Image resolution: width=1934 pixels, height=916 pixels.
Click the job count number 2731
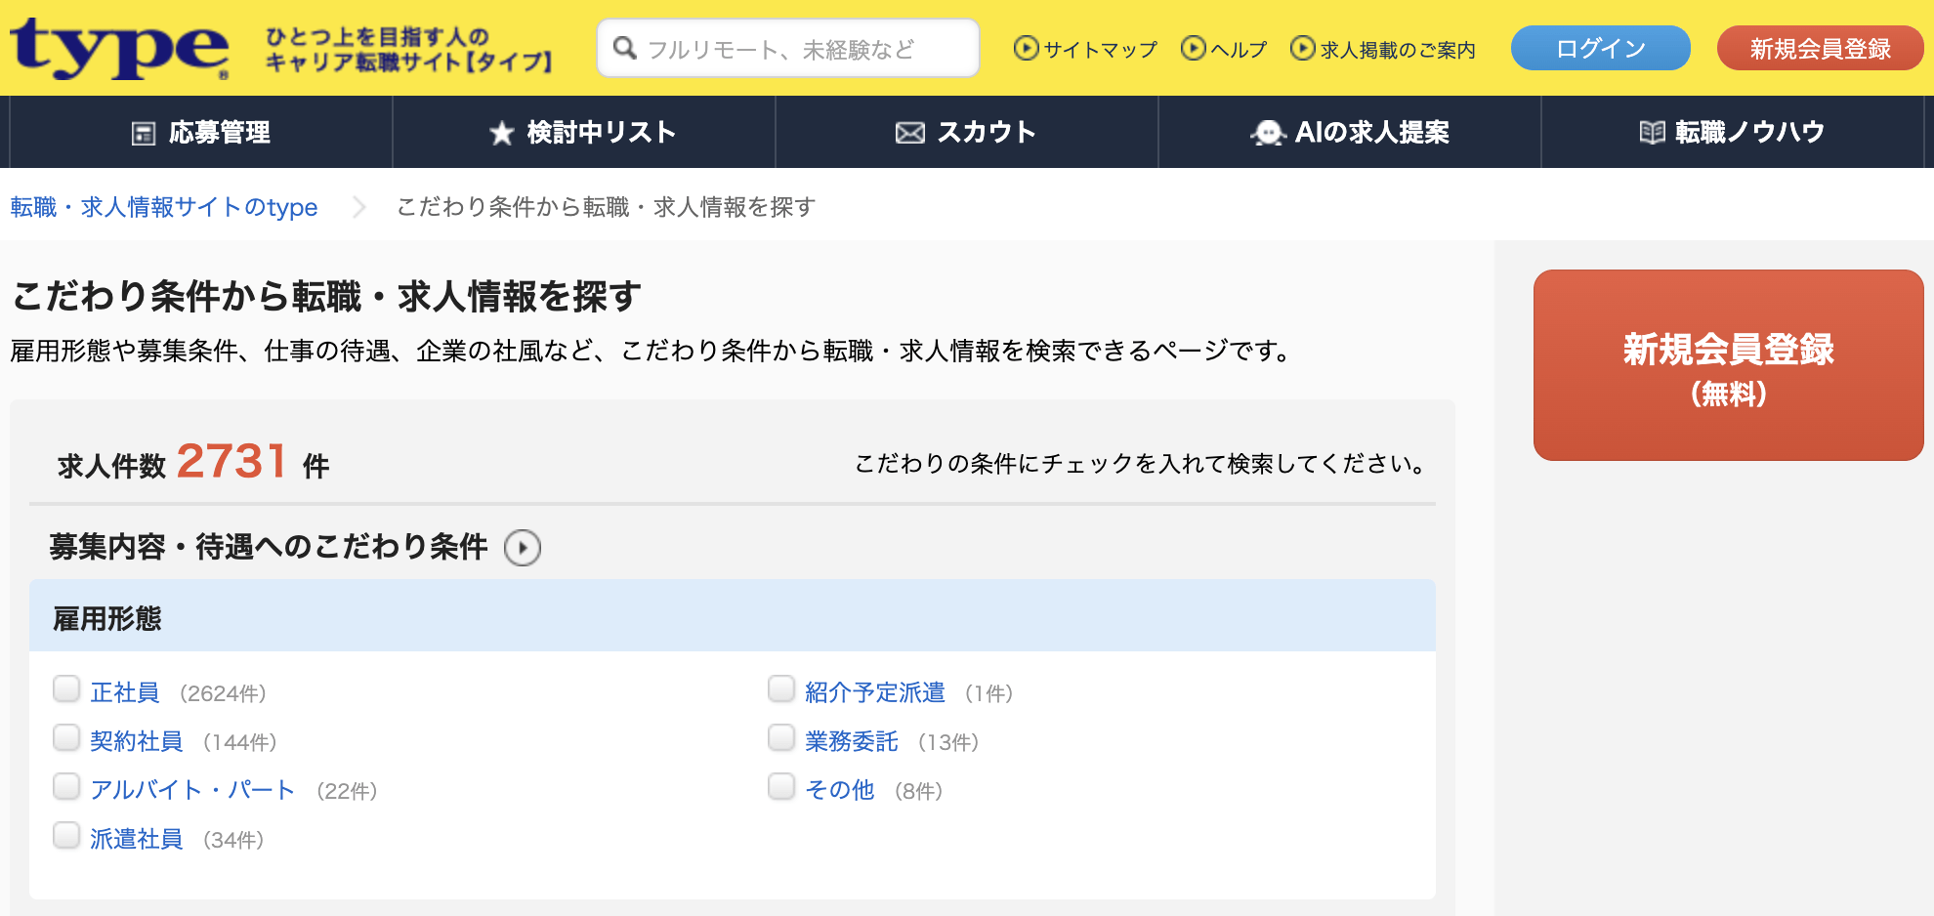pos(231,461)
